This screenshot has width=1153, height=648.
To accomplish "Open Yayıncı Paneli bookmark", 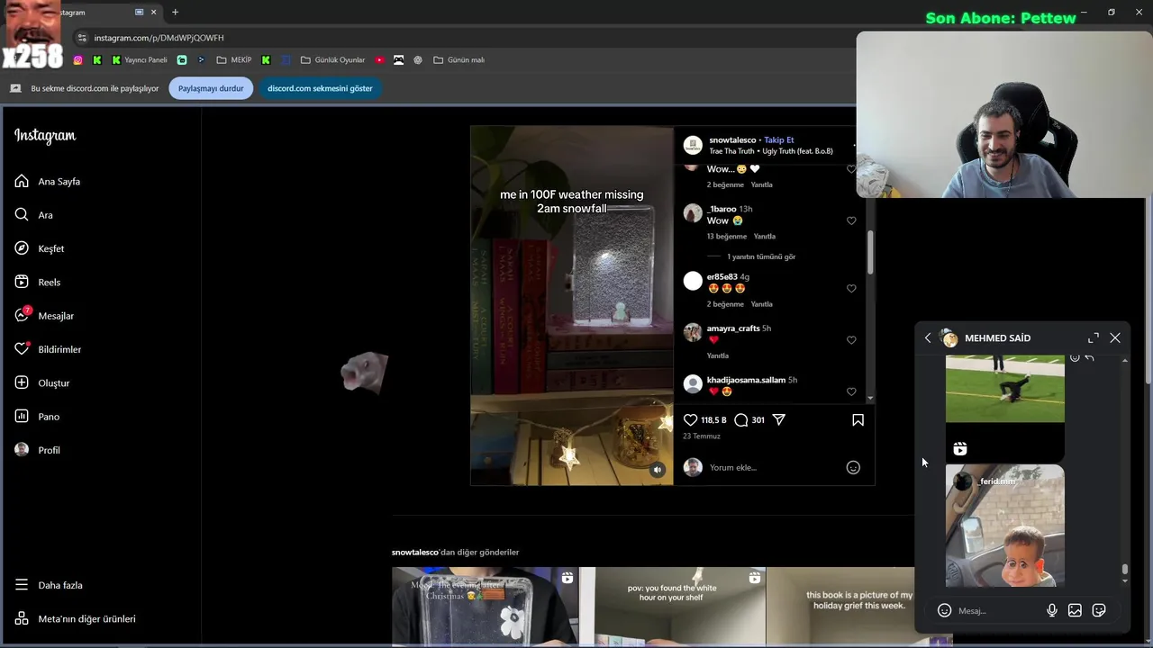I will (139, 60).
